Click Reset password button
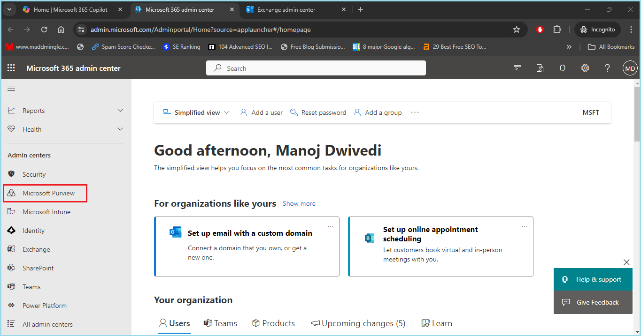The width and height of the screenshot is (641, 336). pos(318,112)
